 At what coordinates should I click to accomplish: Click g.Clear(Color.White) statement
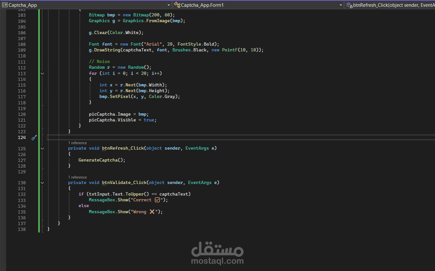[116, 32]
